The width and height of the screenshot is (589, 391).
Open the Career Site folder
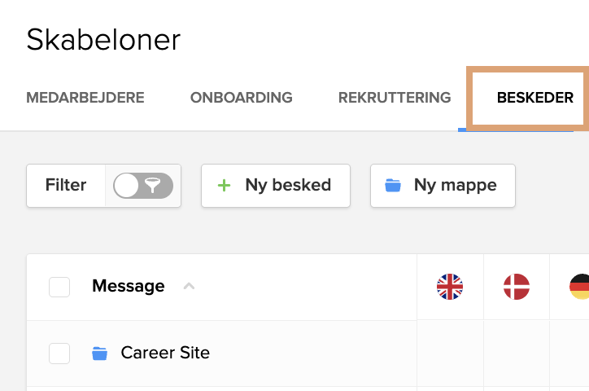165,353
